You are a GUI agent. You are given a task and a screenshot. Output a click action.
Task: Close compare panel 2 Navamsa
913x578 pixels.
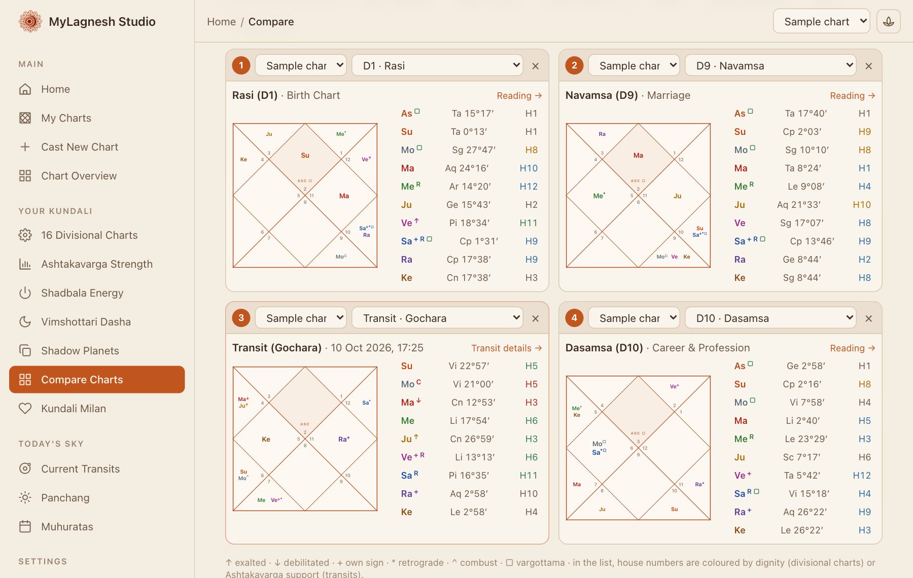(868, 66)
